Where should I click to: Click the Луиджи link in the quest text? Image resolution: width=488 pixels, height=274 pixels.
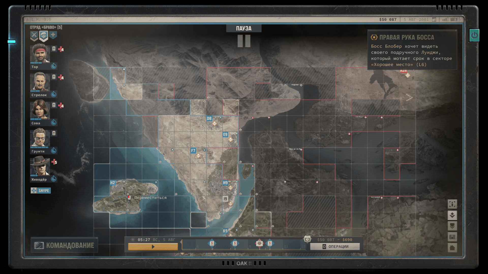(430, 52)
